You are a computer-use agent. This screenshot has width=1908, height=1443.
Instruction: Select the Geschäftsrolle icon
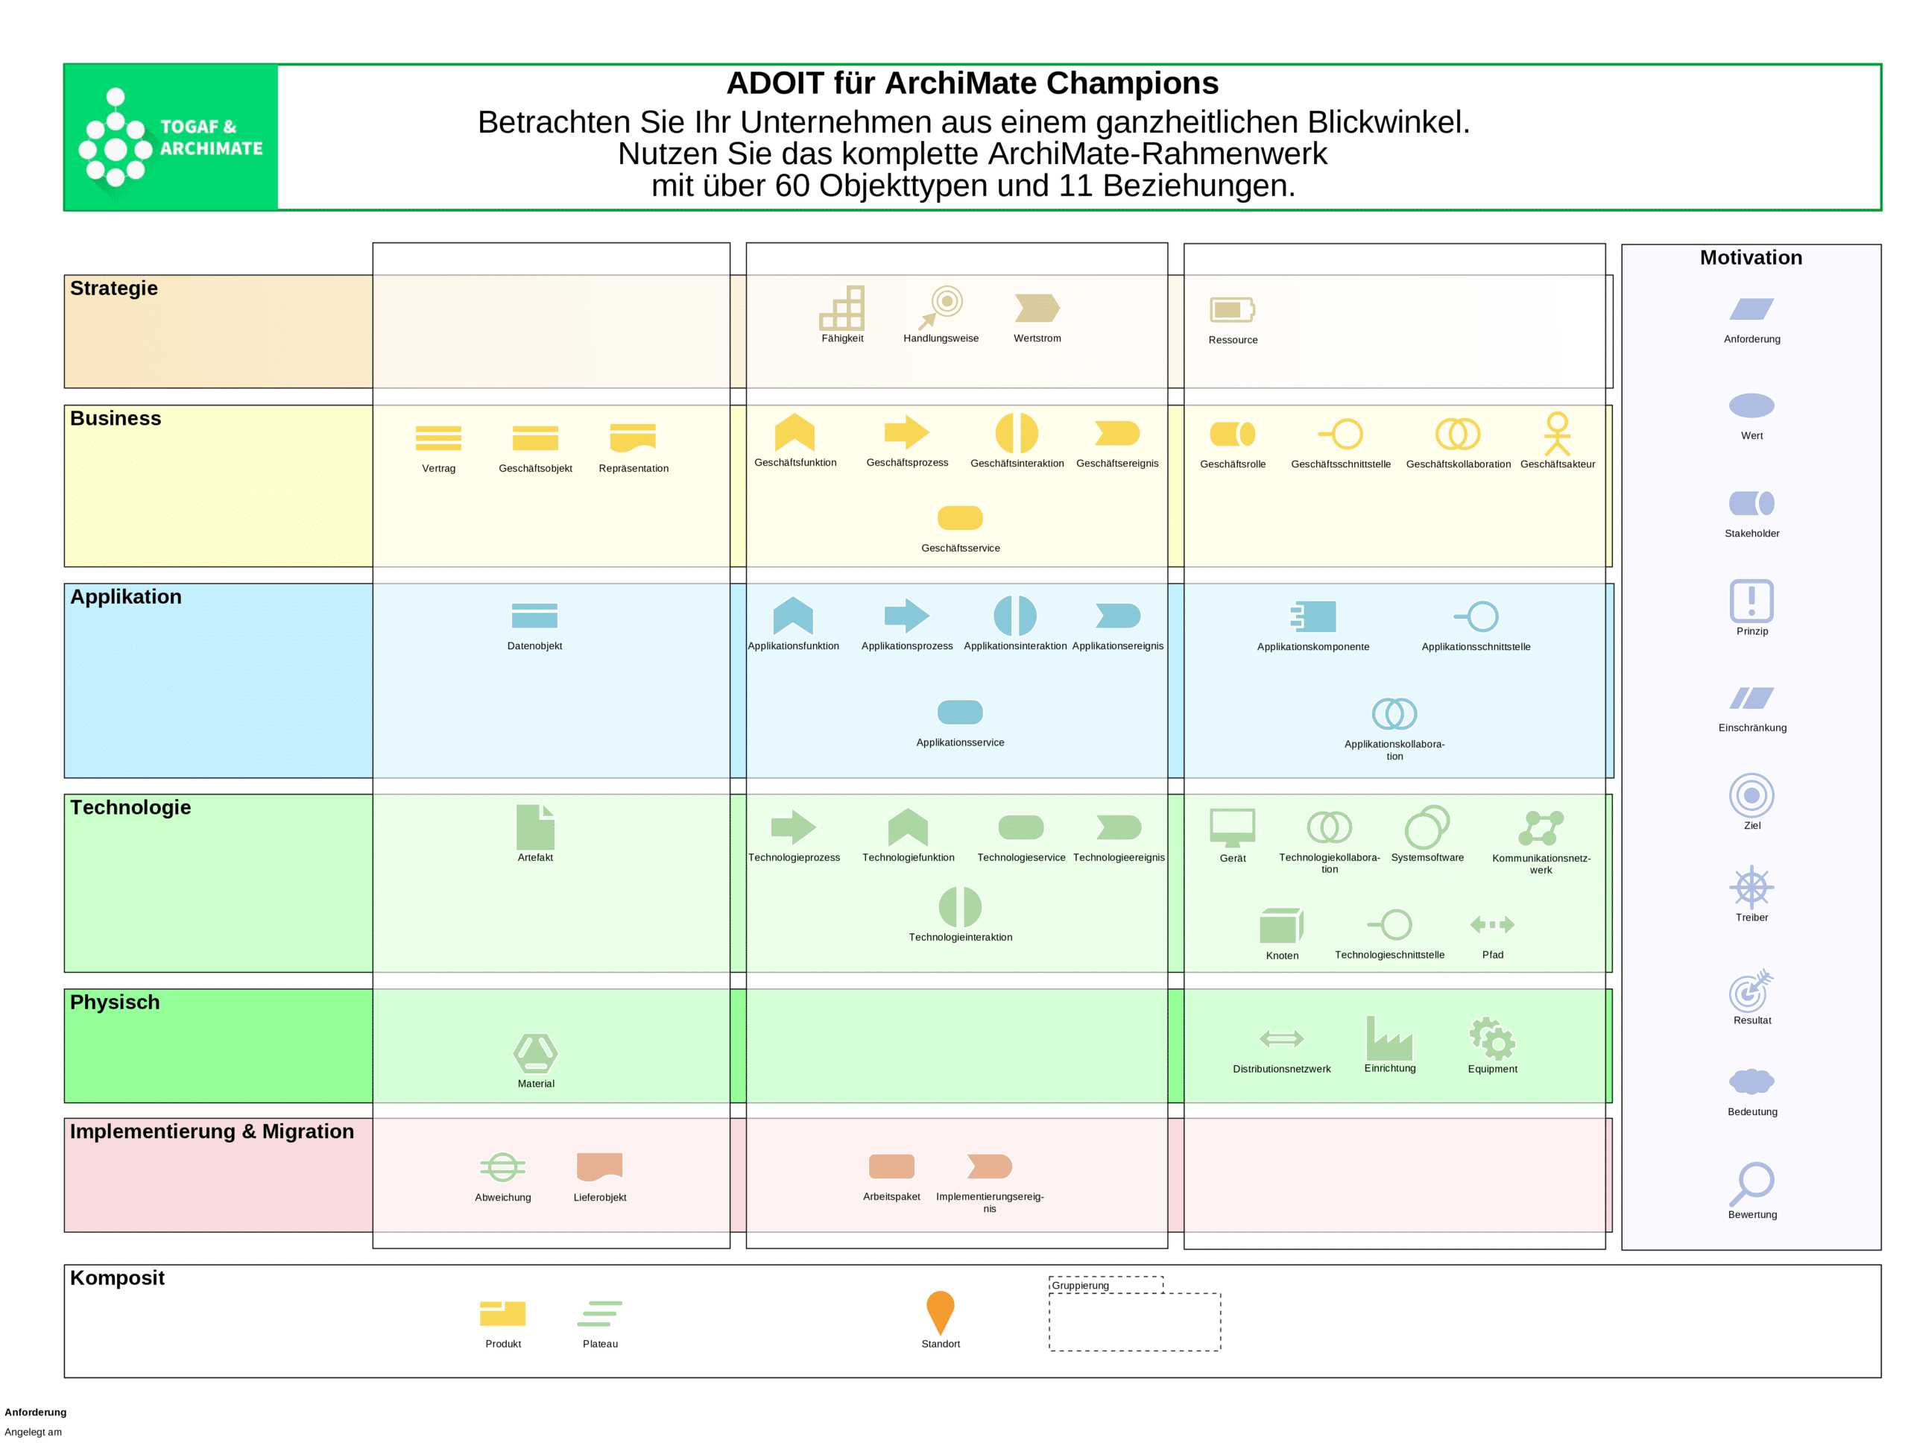(1233, 434)
